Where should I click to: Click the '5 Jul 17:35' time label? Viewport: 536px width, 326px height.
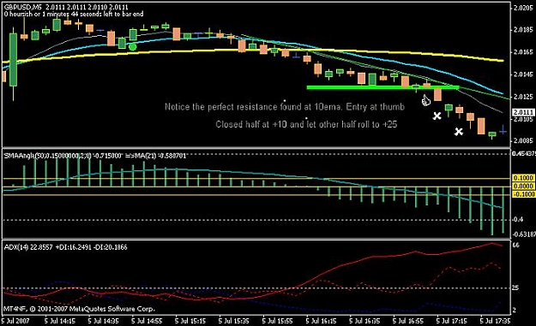(495, 321)
